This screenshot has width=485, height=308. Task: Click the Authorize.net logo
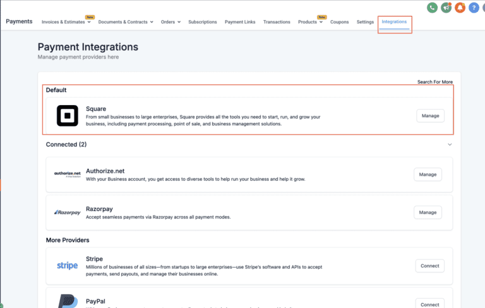coord(68,174)
